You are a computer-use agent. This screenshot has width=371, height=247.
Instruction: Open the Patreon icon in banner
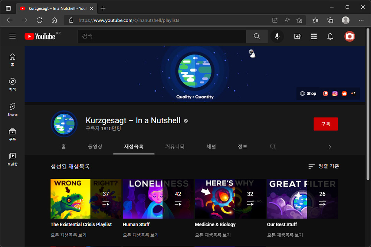coord(325,94)
